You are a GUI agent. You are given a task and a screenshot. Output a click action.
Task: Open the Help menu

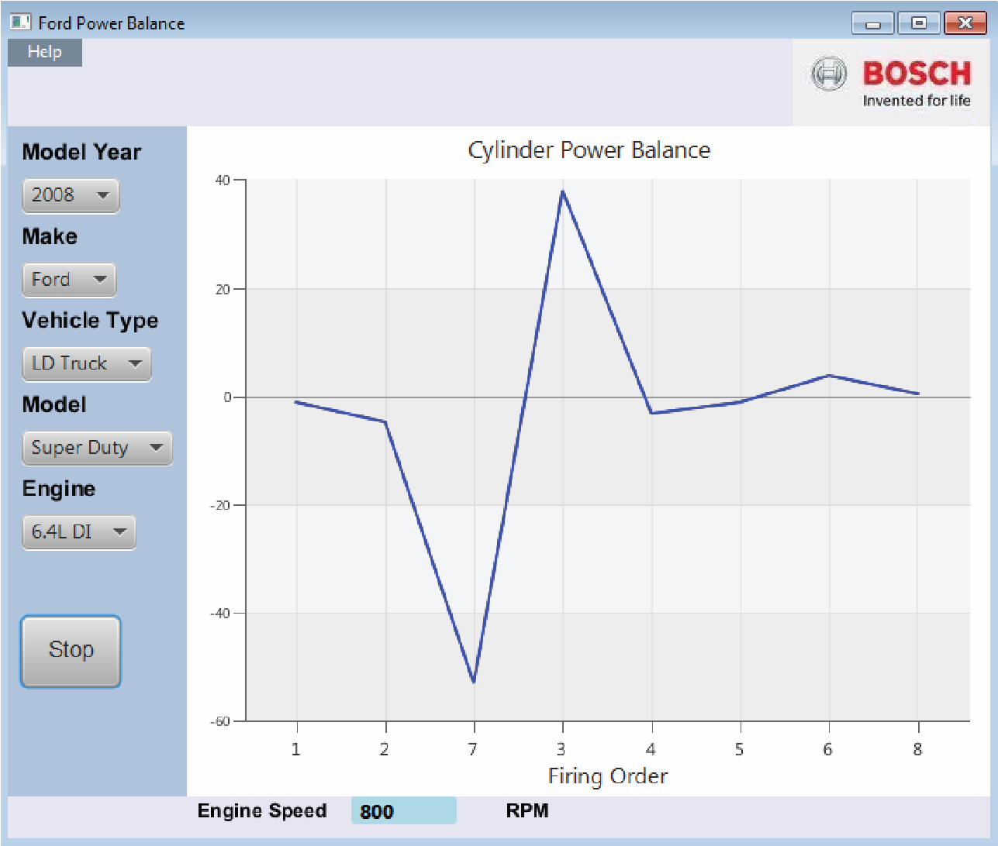pyautogui.click(x=44, y=52)
